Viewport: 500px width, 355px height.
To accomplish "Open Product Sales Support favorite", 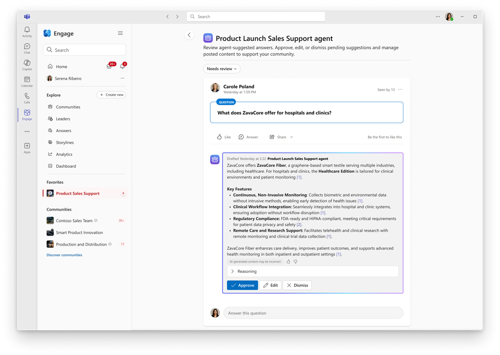I will 86,193.
